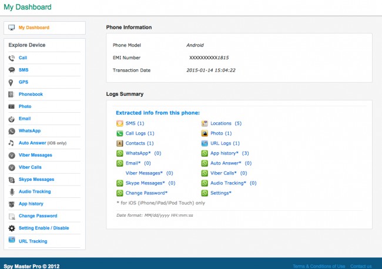Click the green icon beside App history*

(205, 153)
